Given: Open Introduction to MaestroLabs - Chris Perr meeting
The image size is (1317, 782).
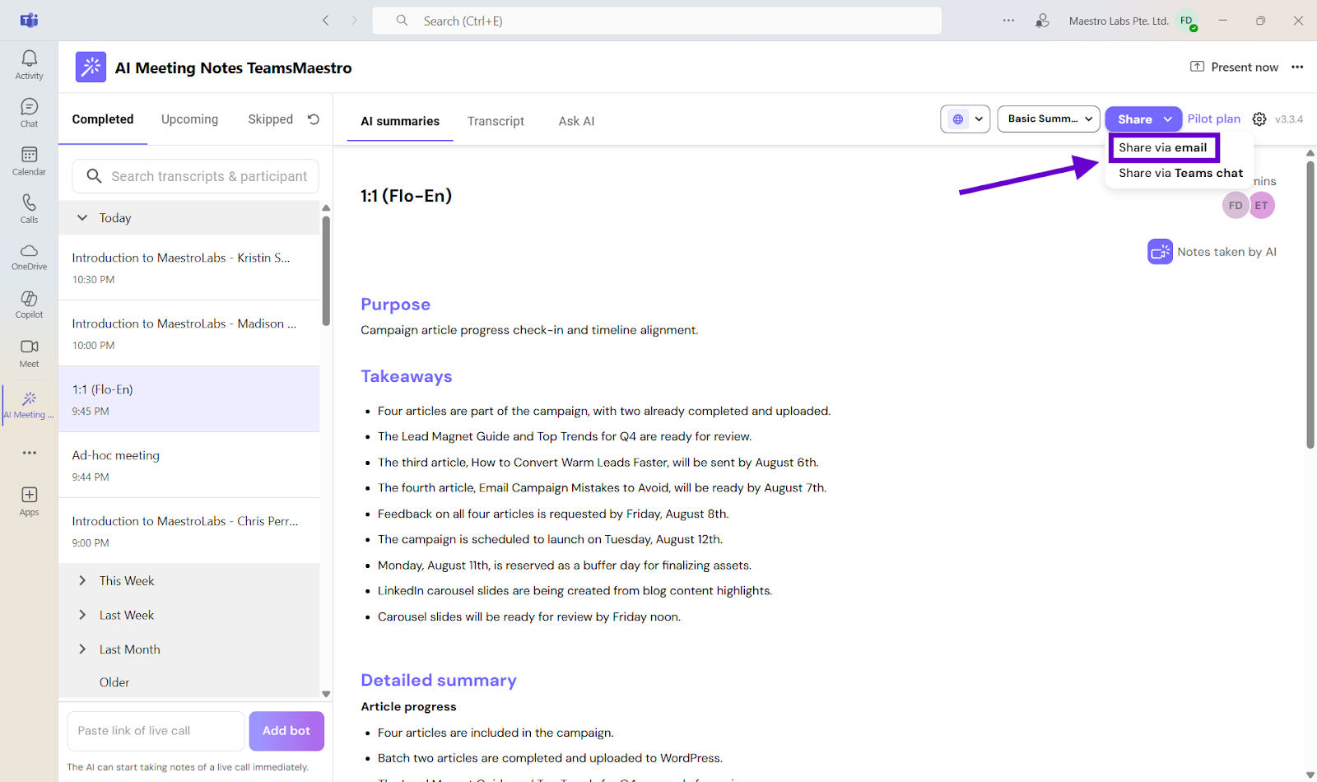Looking at the screenshot, I should click(x=188, y=531).
